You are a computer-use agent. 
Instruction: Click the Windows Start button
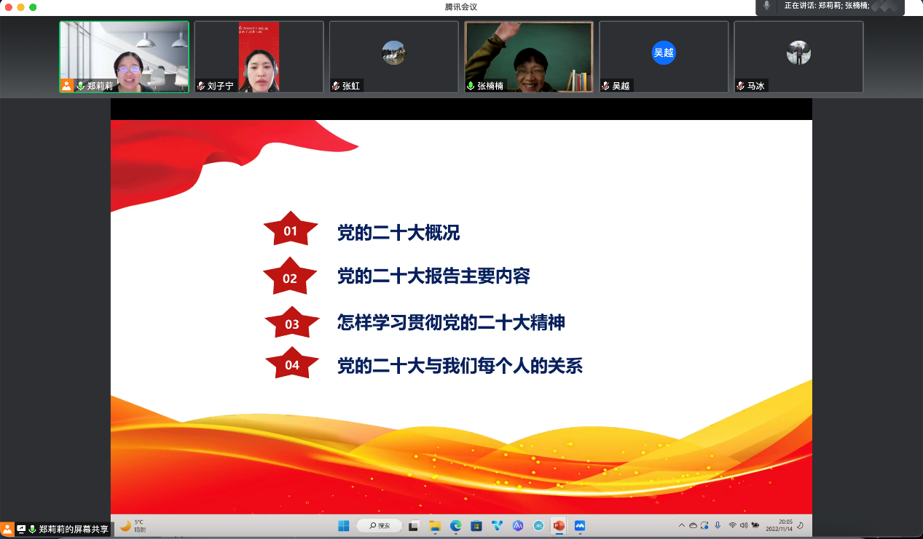[343, 525]
